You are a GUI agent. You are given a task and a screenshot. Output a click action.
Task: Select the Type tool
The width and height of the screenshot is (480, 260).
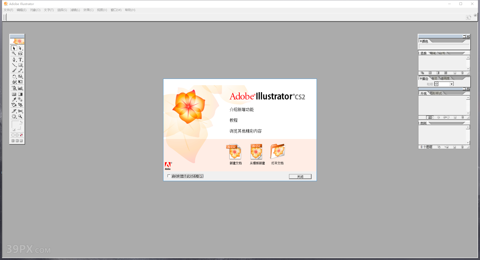point(21,60)
